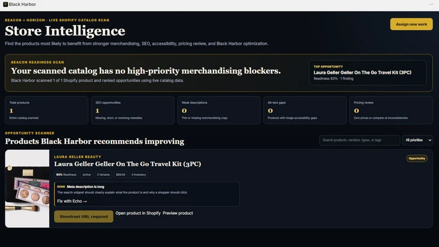Click the Beacon Readiness Scan label
Viewport: 439px width, 247px height.
click(x=37, y=62)
